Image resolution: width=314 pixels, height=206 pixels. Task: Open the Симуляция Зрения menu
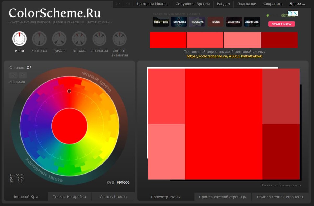pos(193,4)
